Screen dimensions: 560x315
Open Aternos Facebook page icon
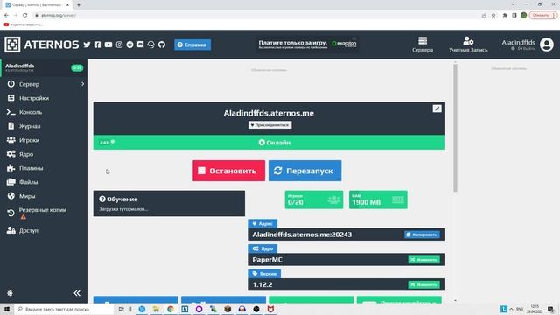pos(97,45)
